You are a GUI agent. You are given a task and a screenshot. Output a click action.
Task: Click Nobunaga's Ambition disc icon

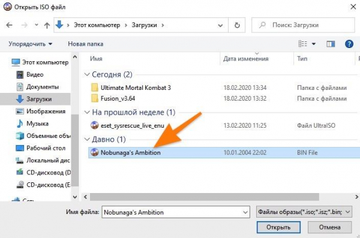(x=95, y=152)
